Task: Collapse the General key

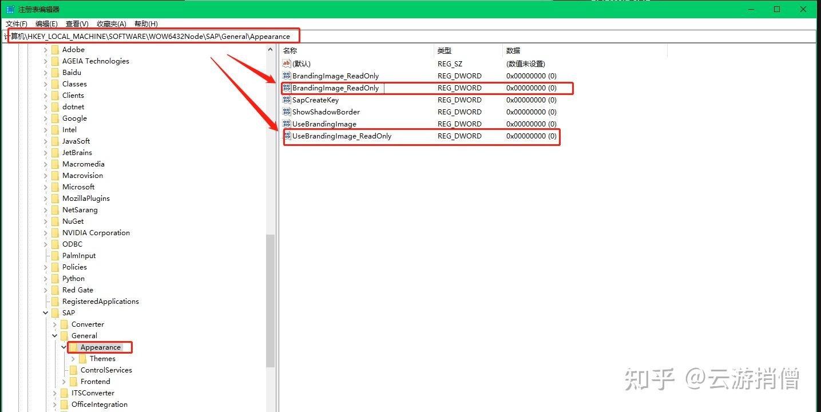Action: pyautogui.click(x=55, y=336)
